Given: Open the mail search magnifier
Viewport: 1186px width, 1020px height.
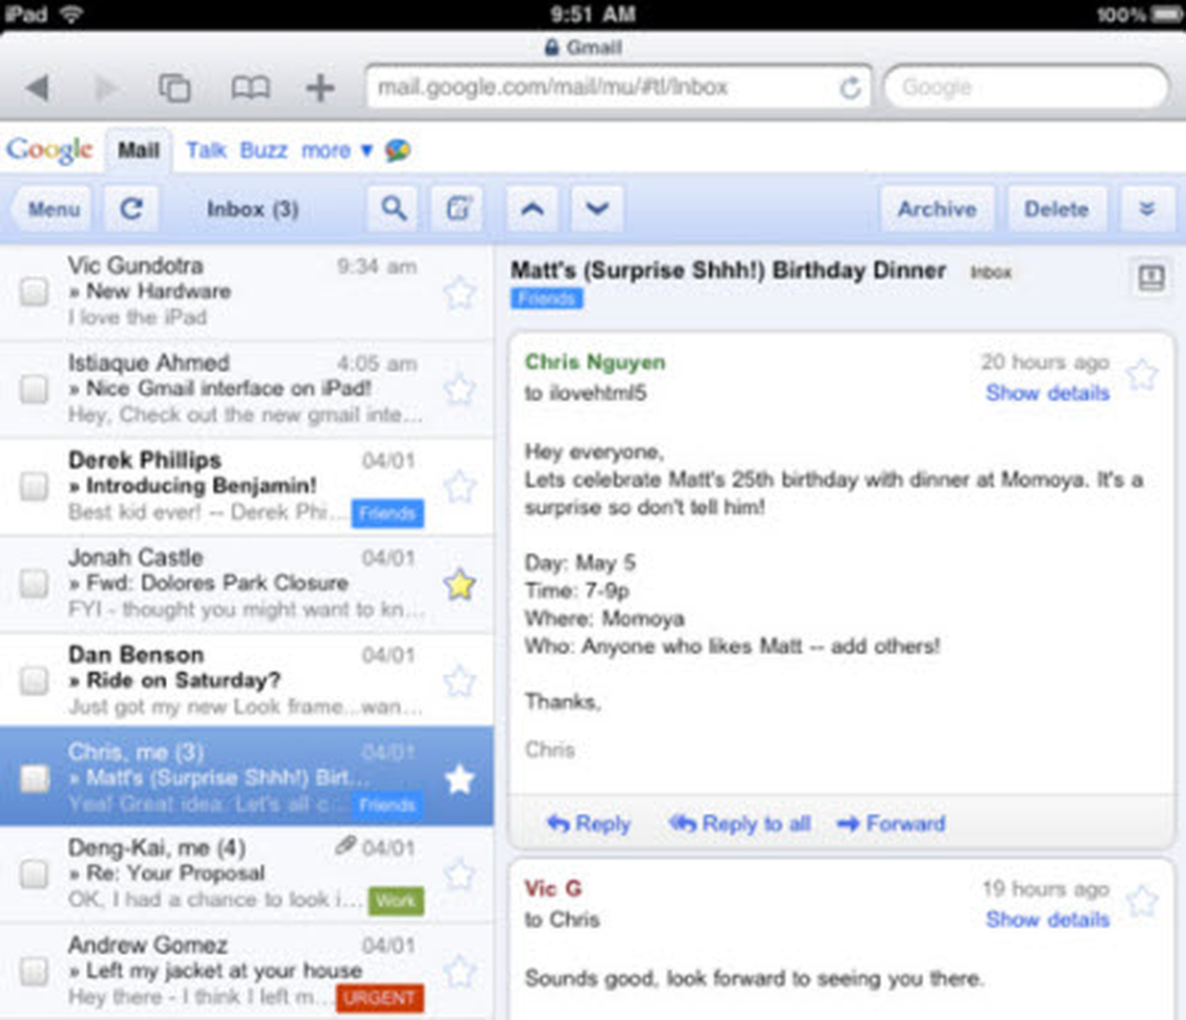Looking at the screenshot, I should click(393, 209).
